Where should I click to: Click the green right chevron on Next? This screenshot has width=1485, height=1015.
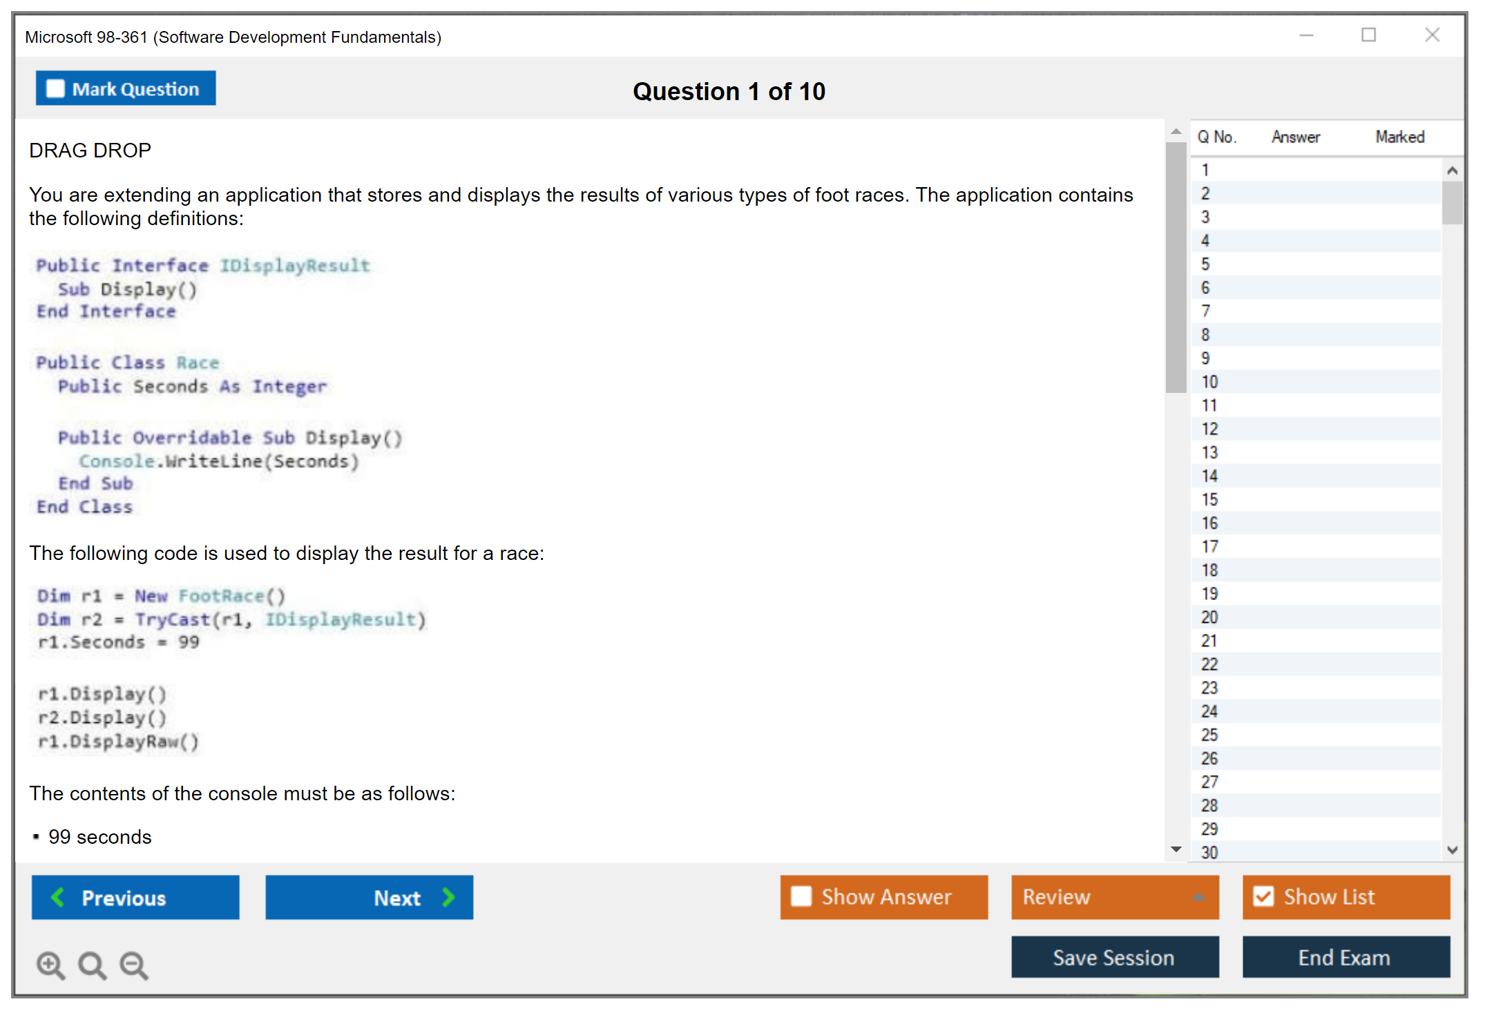448,897
